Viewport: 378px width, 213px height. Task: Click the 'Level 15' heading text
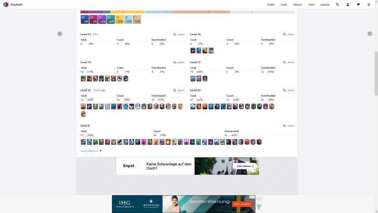[x=85, y=34]
